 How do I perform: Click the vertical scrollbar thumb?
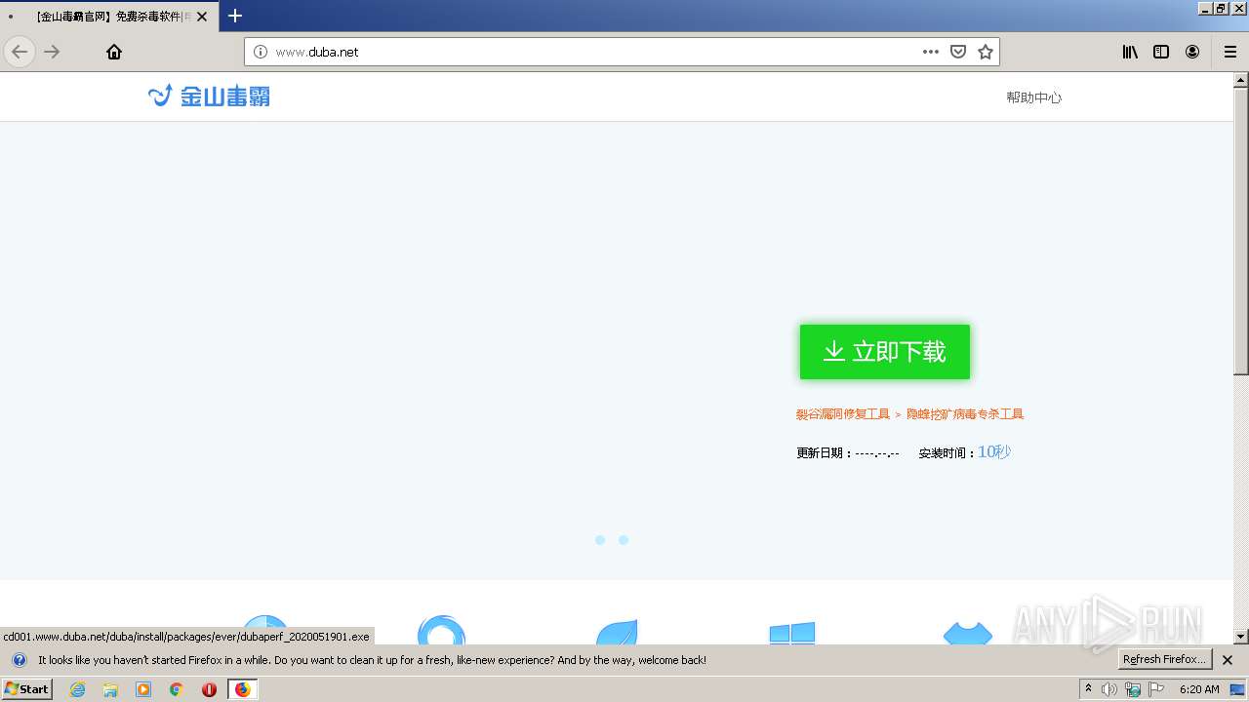(x=1241, y=231)
